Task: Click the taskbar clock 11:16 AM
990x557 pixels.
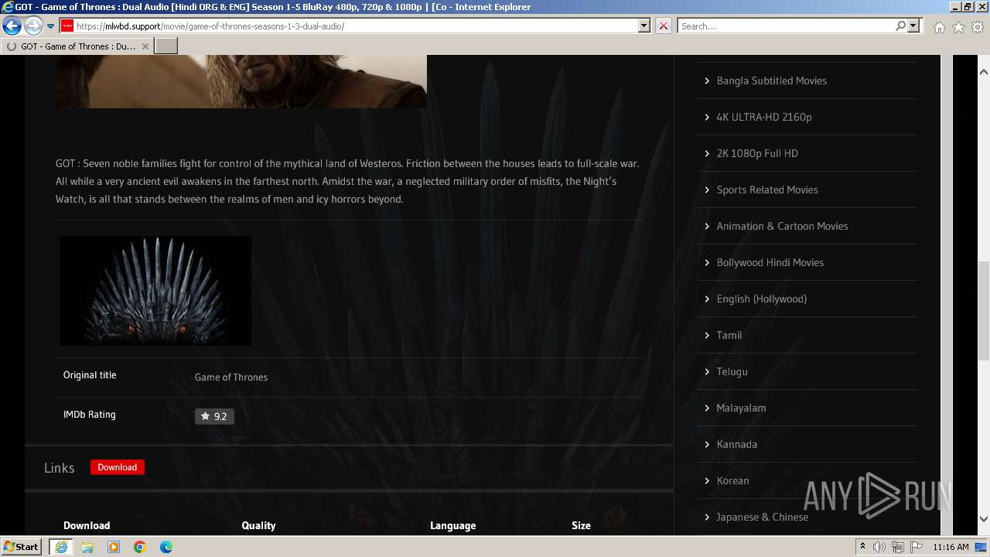Action: 951,547
